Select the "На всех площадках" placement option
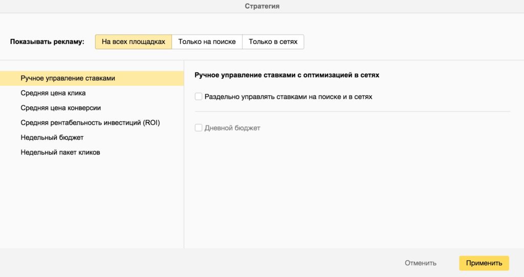The height and width of the screenshot is (277, 524). (133, 42)
